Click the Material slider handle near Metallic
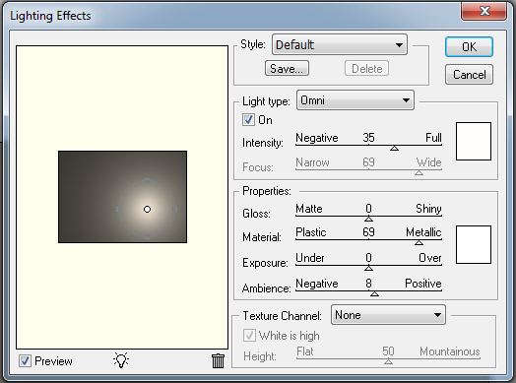Screen dimensions: 516x383 pos(419,242)
